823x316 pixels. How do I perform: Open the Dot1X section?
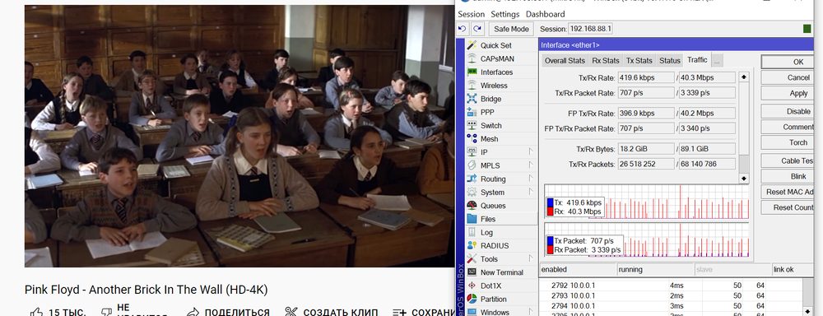(x=490, y=286)
